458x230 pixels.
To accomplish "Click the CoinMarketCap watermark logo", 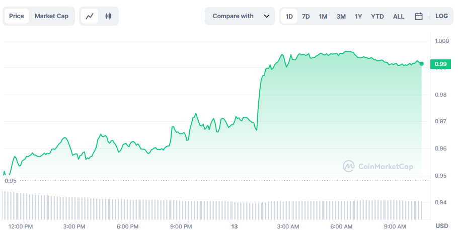I will pos(377,166).
